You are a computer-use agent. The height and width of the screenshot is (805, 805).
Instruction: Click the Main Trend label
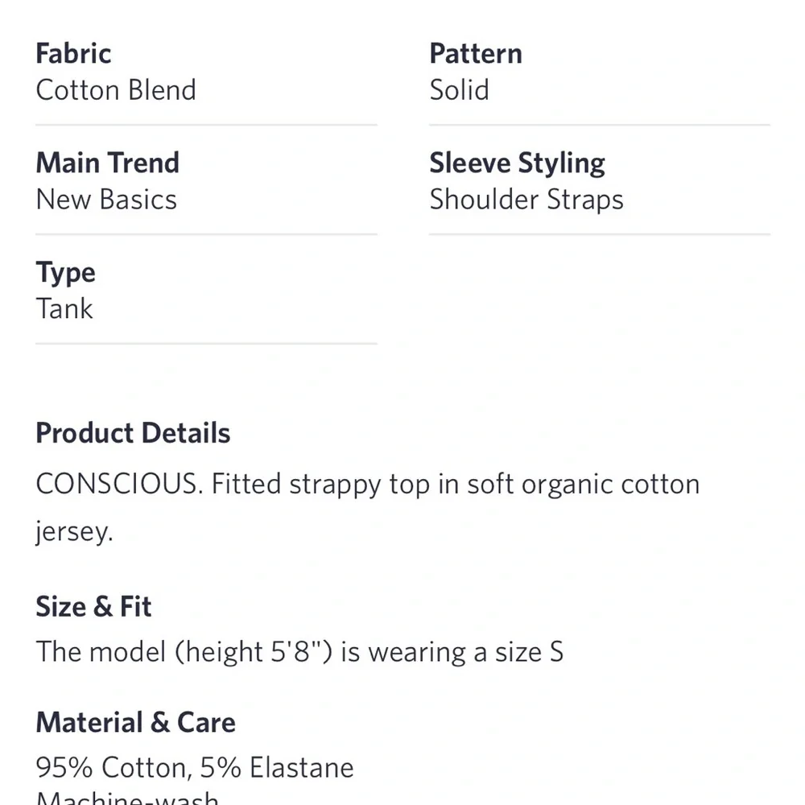[107, 163]
